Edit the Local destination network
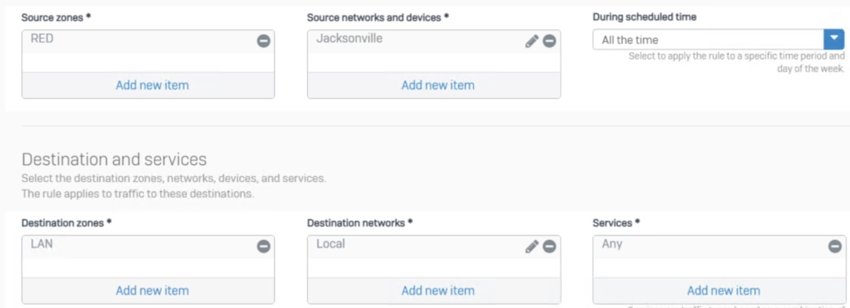This screenshot has width=850, height=308. [x=531, y=247]
